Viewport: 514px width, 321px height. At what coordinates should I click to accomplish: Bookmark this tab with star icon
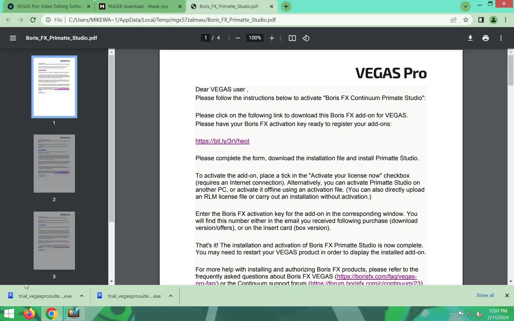point(466,20)
